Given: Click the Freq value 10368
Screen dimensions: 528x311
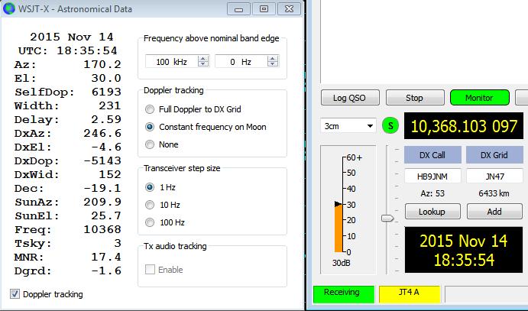Looking at the screenshot, I should click(102, 229).
